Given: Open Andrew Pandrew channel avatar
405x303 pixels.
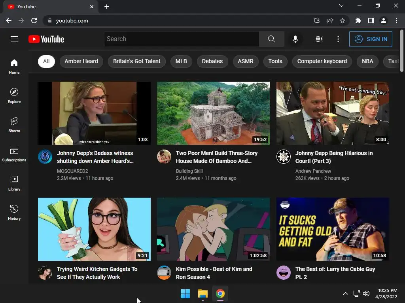Looking at the screenshot, I should point(283,156).
